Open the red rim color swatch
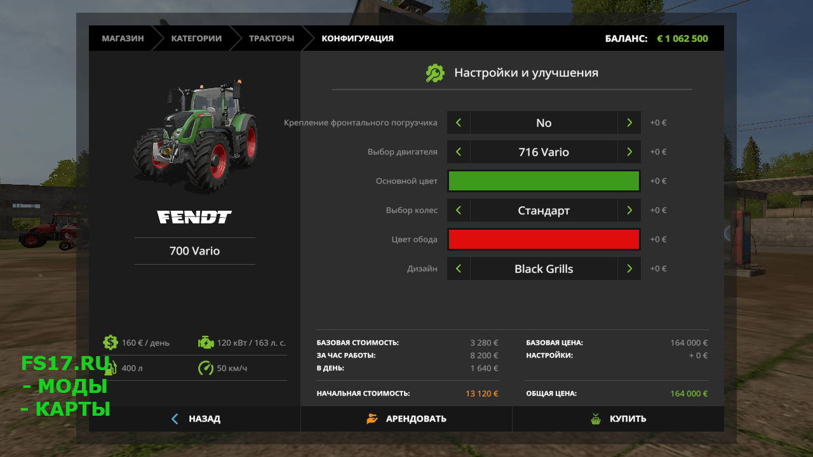This screenshot has width=813, height=457. [544, 239]
